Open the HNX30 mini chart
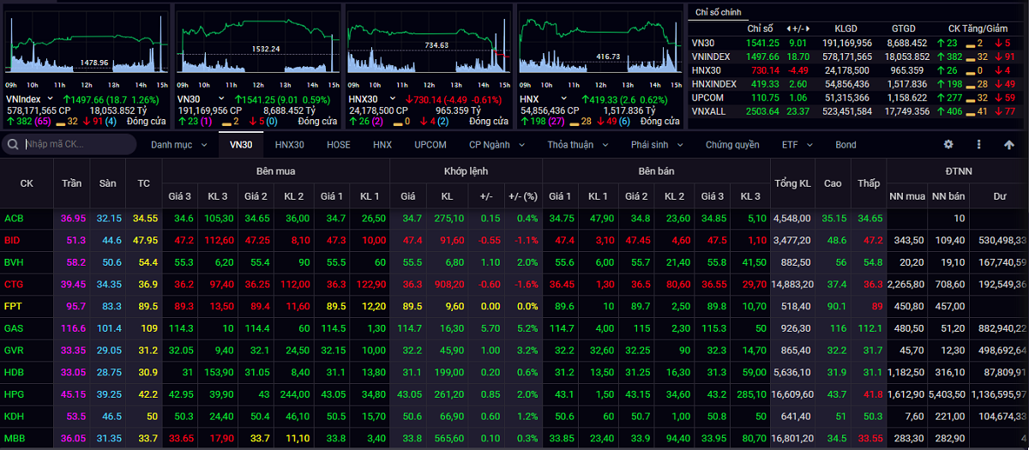The image size is (1029, 450). tap(428, 45)
